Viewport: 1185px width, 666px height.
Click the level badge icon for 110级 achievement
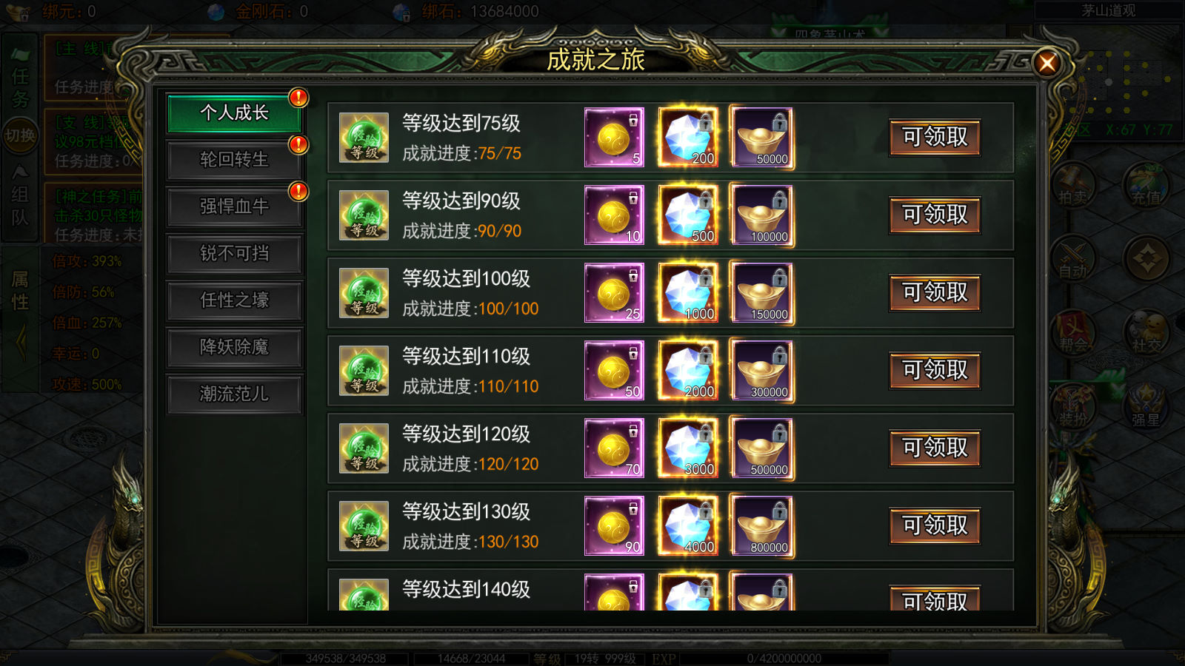click(364, 371)
